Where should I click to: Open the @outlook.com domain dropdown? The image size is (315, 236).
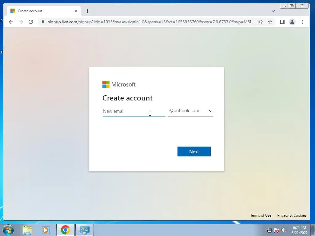190,111
